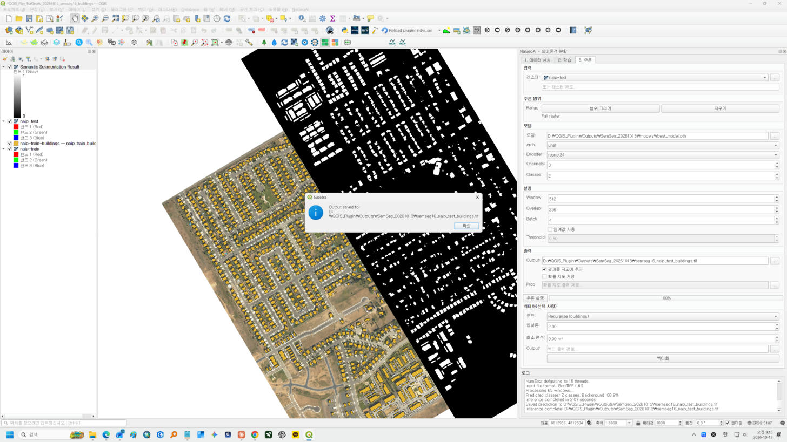Toggle visibility of naip-train-buildings layer
This screenshot has height=442, width=787.
9,144
